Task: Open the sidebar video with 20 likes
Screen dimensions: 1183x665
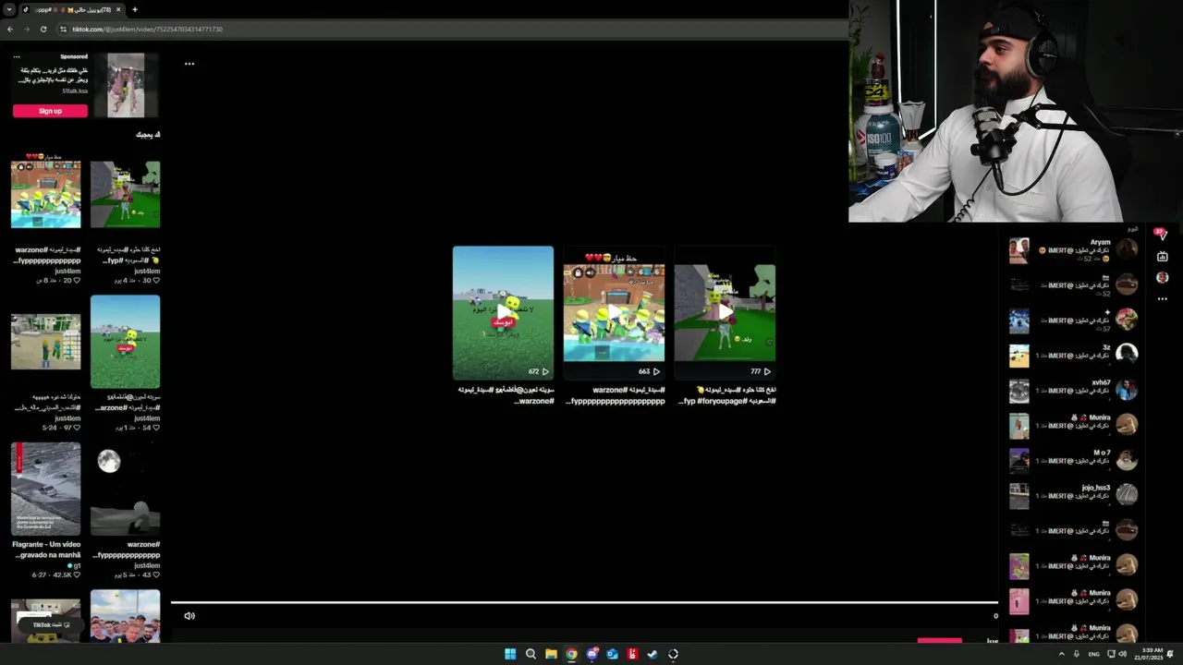Action: coord(45,194)
